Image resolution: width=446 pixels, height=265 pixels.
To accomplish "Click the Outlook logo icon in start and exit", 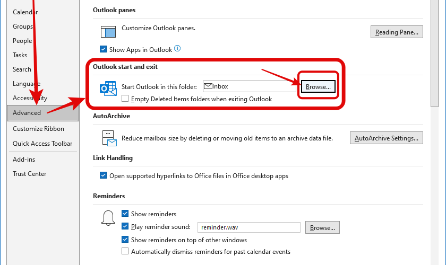I will coord(108,89).
